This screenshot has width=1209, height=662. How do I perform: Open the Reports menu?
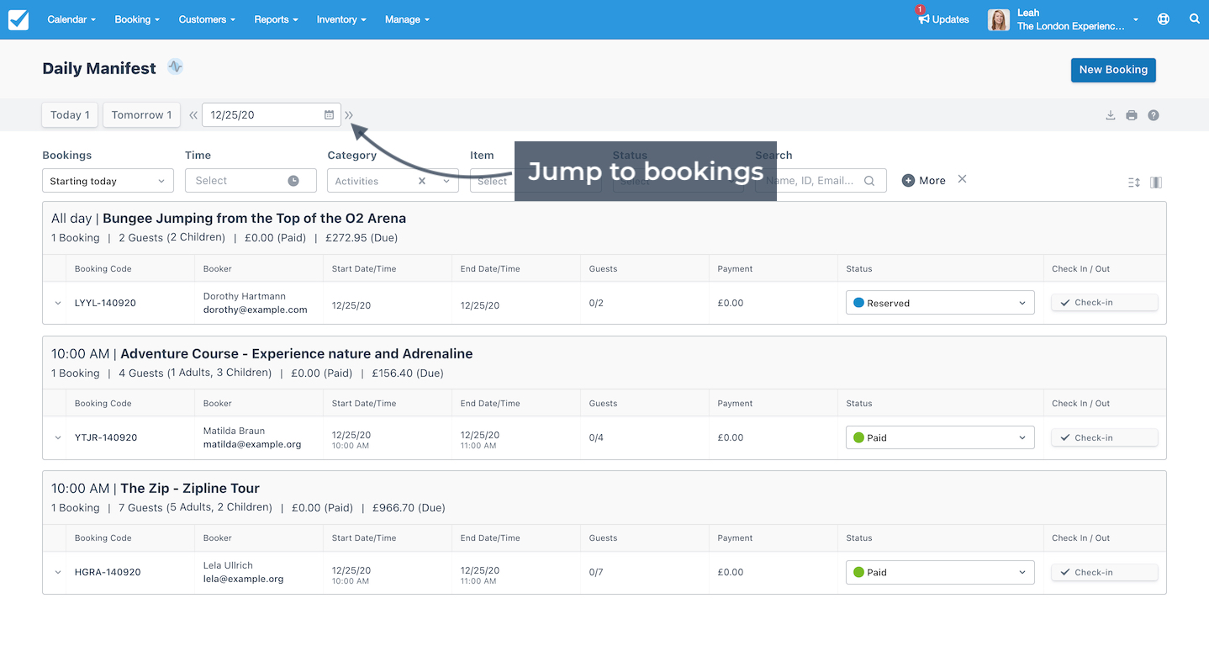(x=276, y=19)
